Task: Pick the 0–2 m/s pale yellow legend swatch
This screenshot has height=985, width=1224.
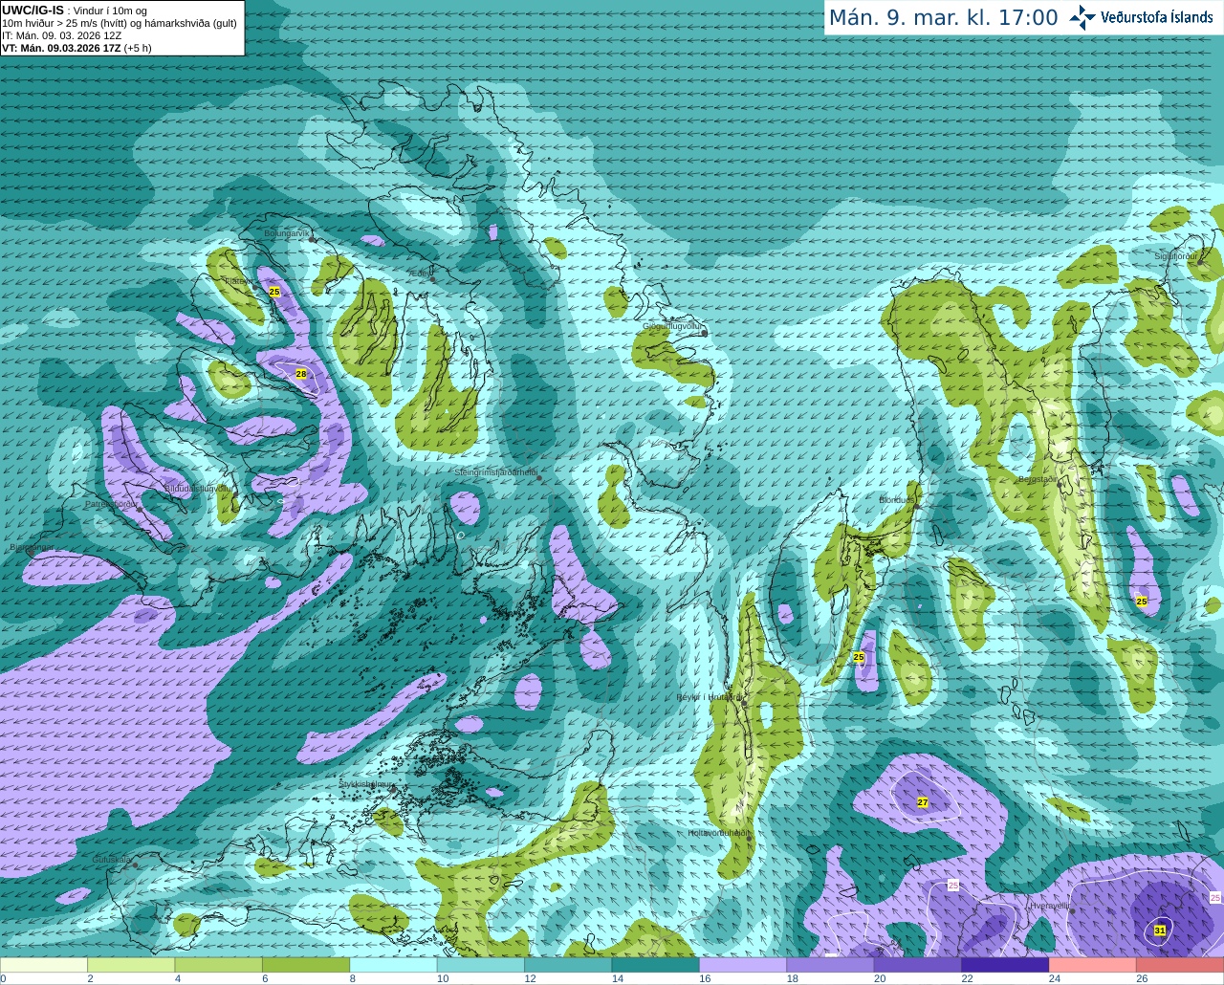Action: [x=44, y=965]
